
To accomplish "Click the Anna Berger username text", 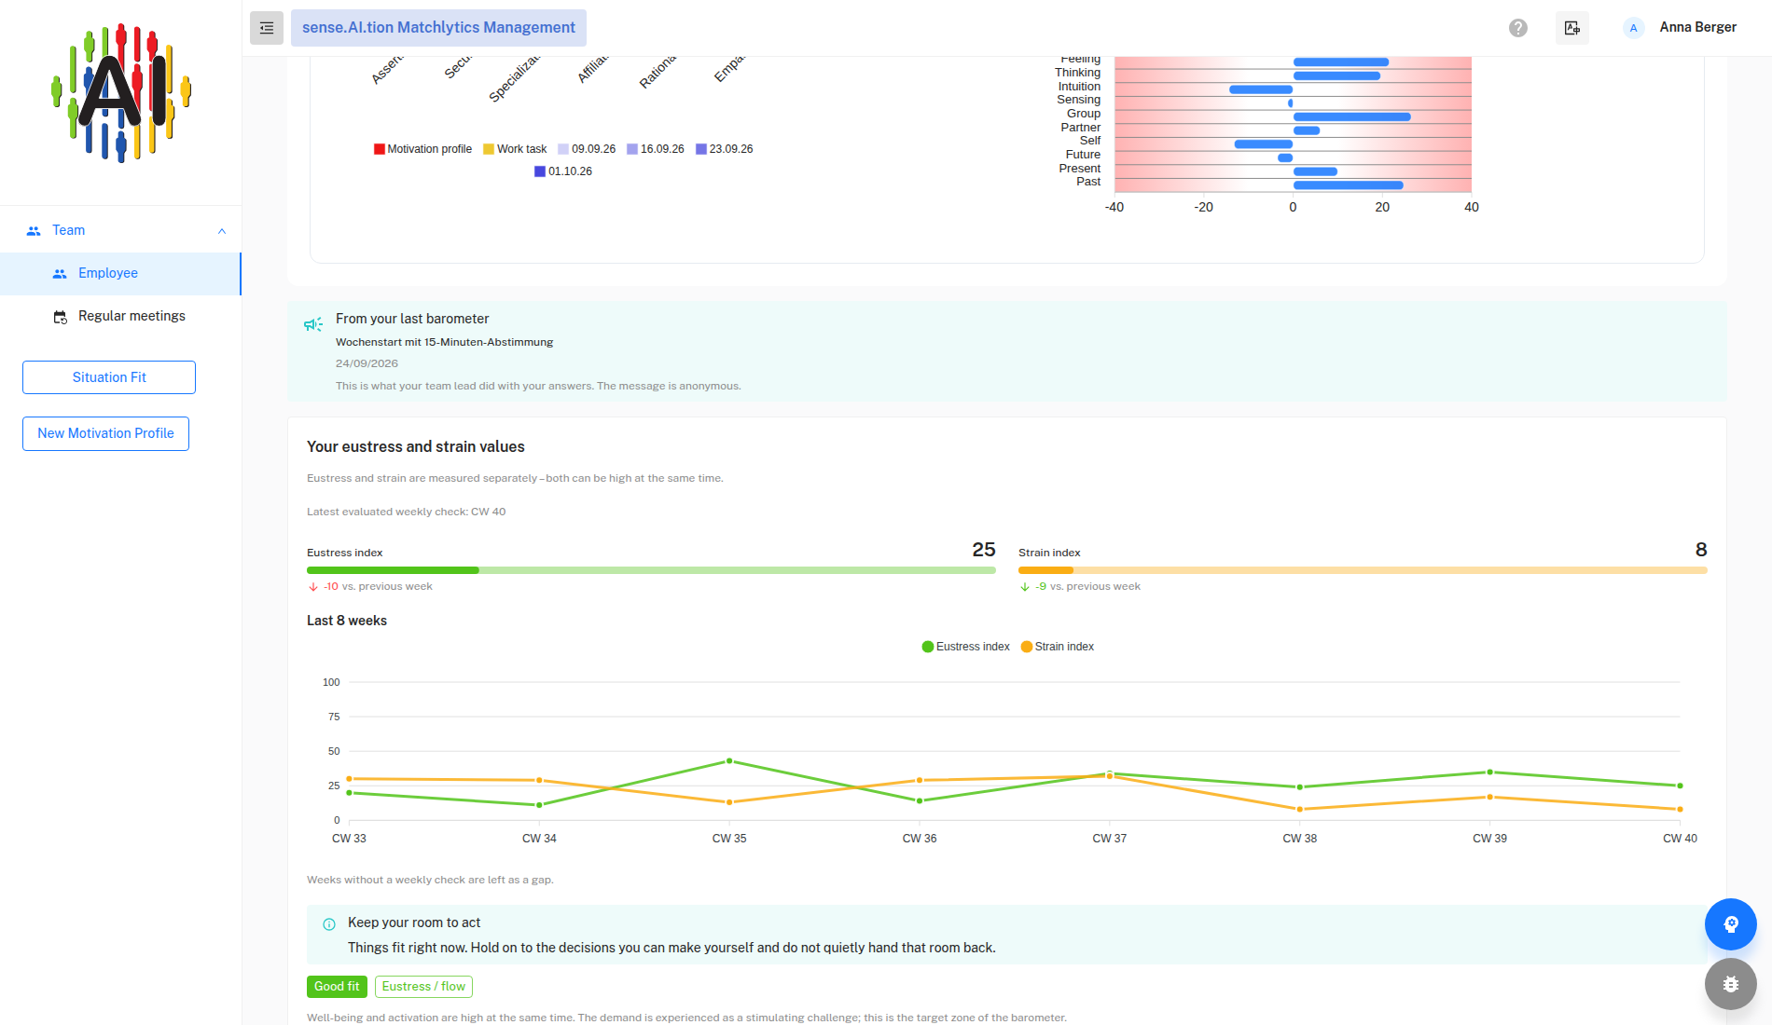I will (1697, 27).
